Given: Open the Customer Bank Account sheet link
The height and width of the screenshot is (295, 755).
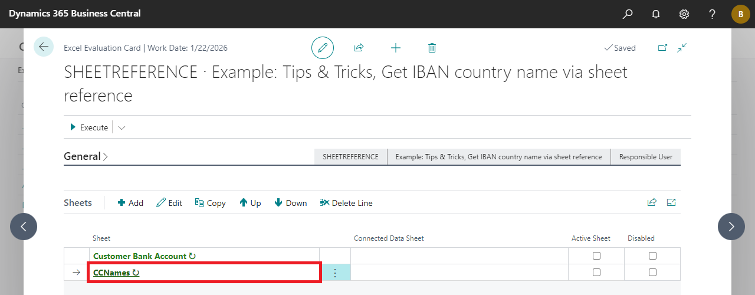Looking at the screenshot, I should pyautogui.click(x=140, y=256).
